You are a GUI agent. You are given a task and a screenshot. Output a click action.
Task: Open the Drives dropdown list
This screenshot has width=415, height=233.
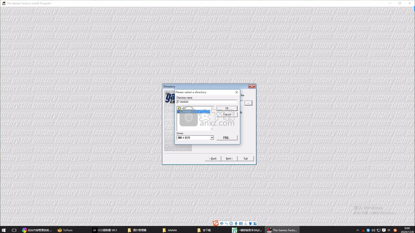(x=195, y=138)
